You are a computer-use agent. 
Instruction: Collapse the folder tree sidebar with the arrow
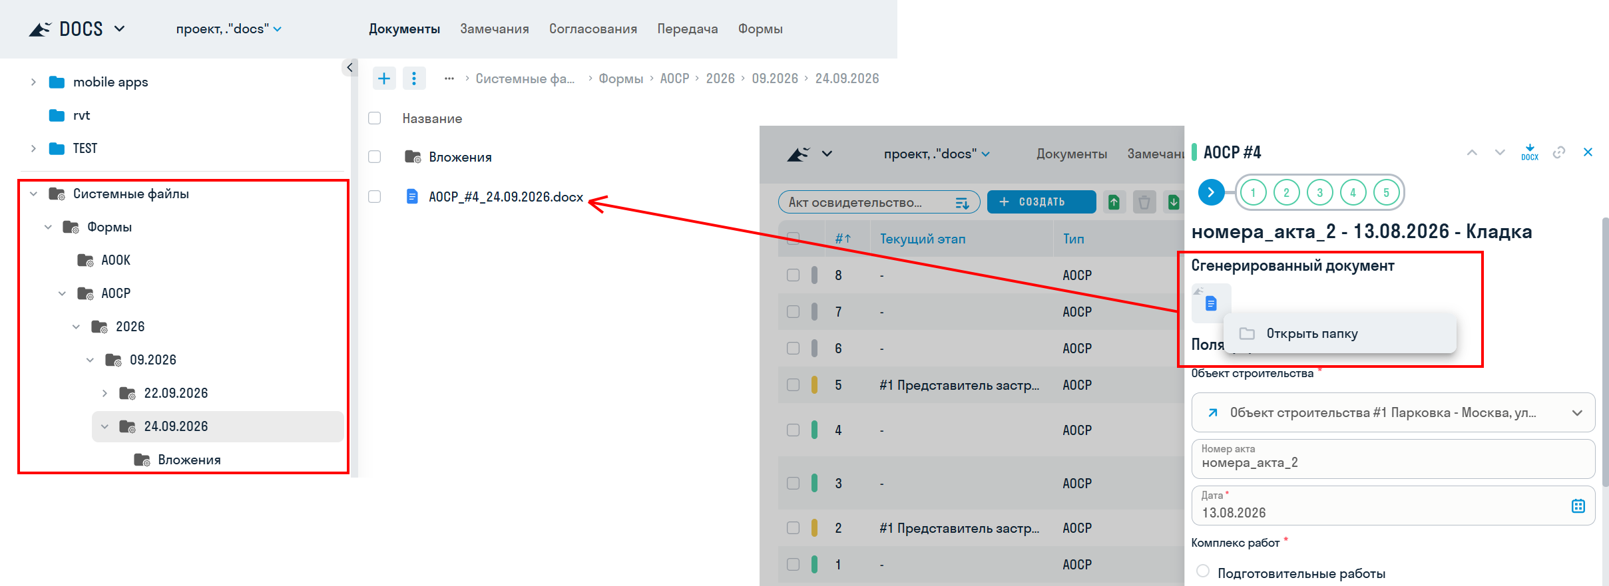[349, 67]
